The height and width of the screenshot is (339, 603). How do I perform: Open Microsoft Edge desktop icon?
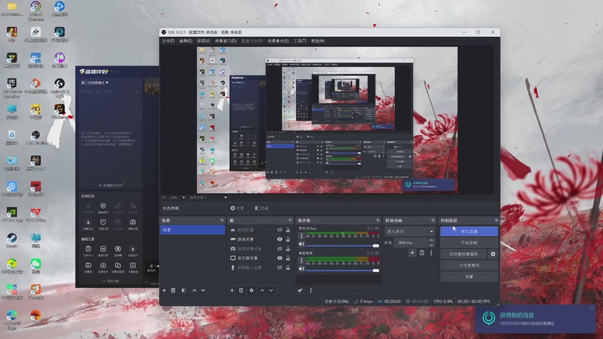(x=12, y=319)
